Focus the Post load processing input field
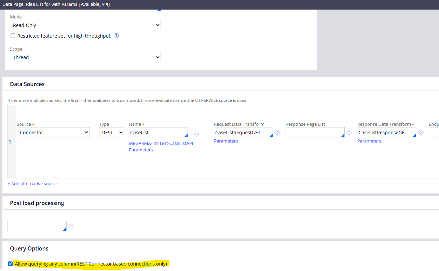 pyautogui.click(x=37, y=226)
